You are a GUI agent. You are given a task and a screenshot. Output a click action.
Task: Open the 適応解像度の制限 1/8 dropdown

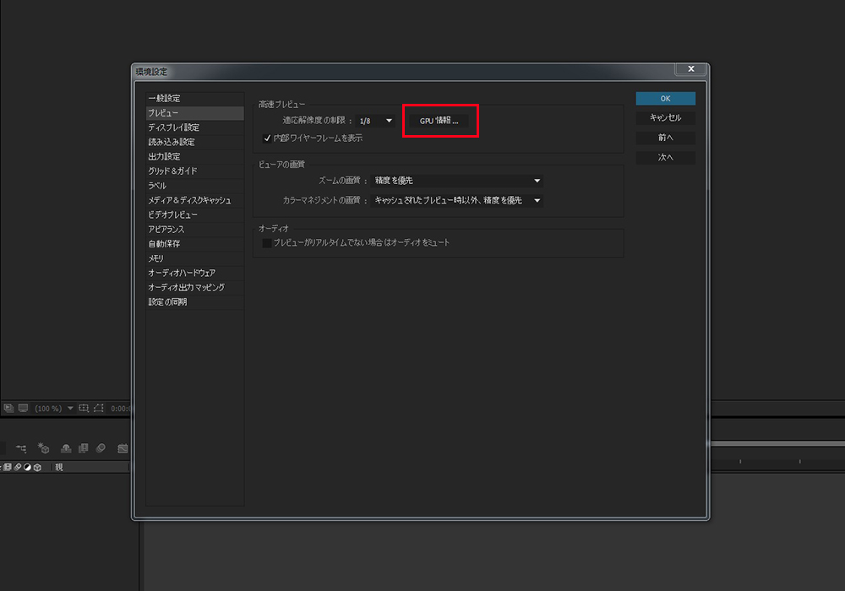tap(377, 121)
